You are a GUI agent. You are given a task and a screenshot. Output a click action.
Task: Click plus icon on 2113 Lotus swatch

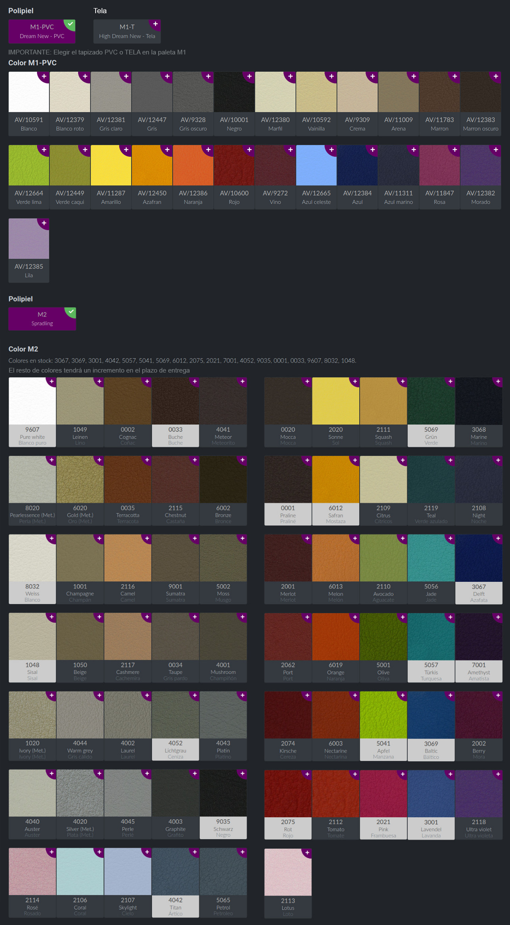point(307,853)
